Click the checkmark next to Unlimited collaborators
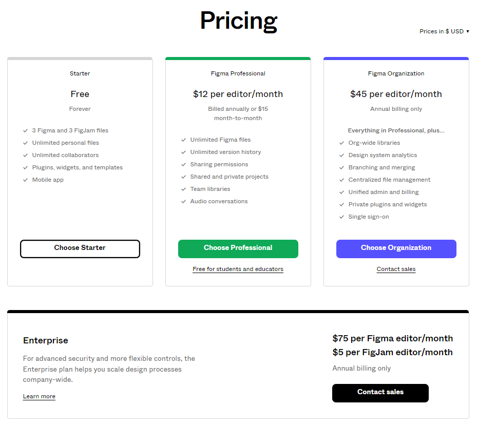 pyautogui.click(x=25, y=155)
